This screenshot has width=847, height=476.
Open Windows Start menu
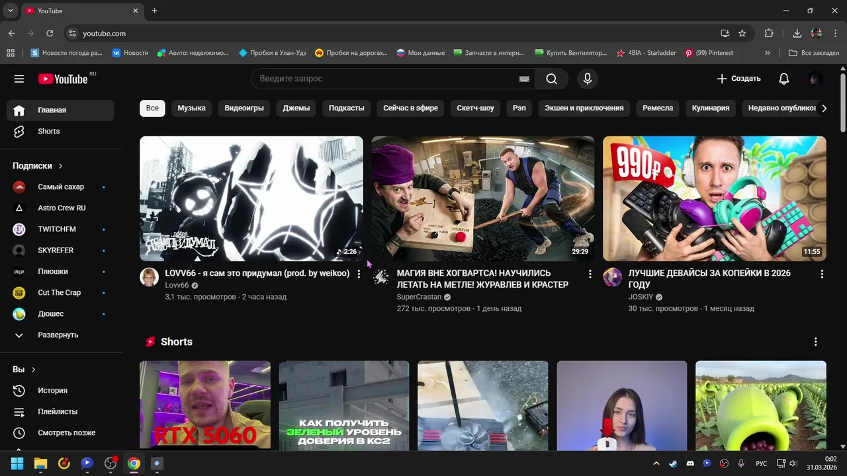click(x=17, y=463)
